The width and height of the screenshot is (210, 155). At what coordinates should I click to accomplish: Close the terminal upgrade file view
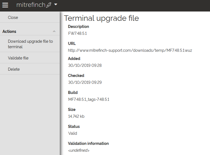(x=30, y=17)
